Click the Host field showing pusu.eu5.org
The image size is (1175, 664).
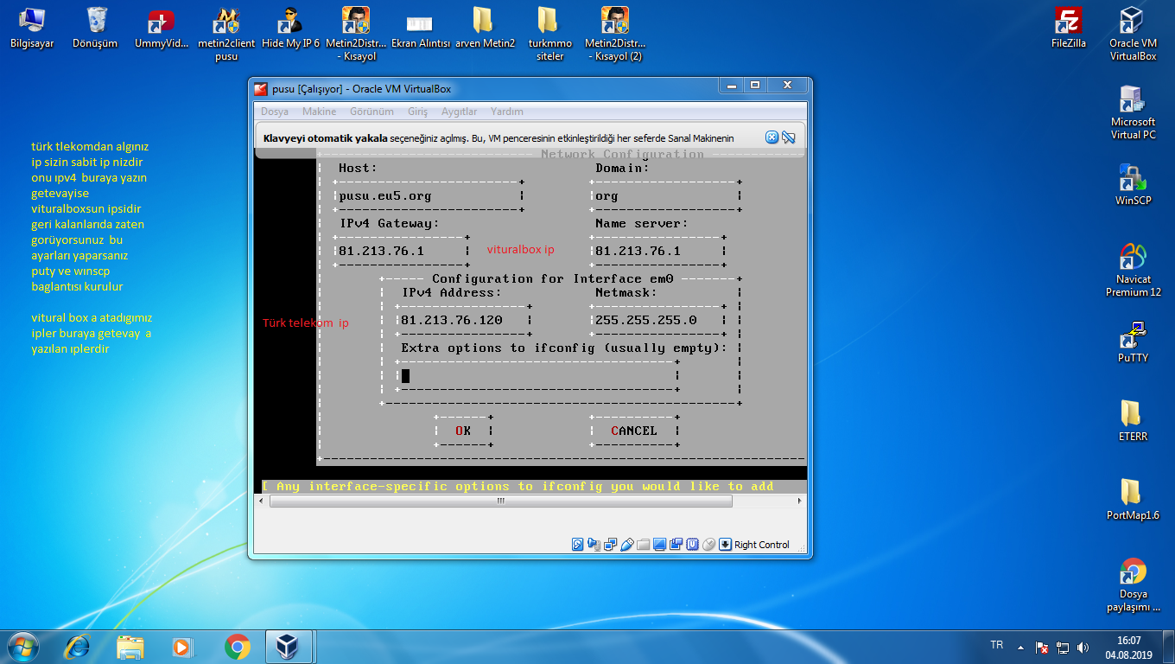pyautogui.click(x=430, y=196)
